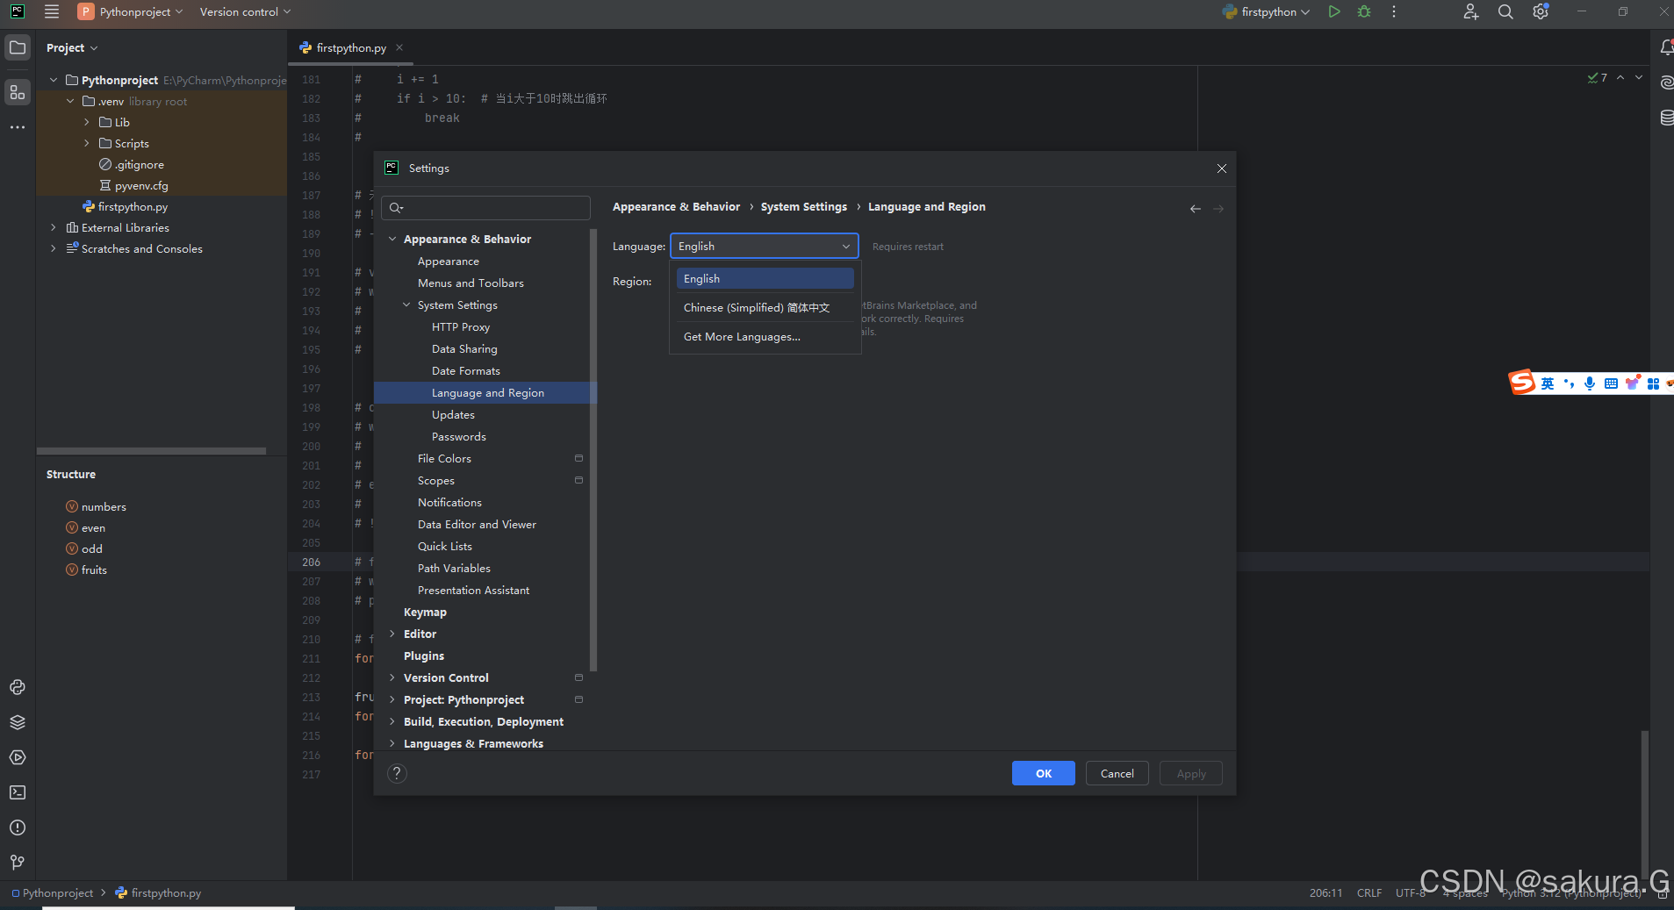Viewport: 1674px width, 910px height.
Task: Open the Sogou soft keyboard icon
Action: [1611, 383]
